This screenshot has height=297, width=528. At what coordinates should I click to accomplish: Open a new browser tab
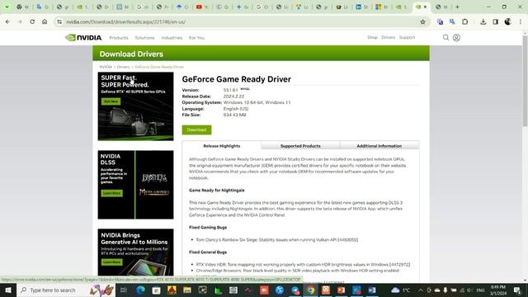[x=457, y=7]
